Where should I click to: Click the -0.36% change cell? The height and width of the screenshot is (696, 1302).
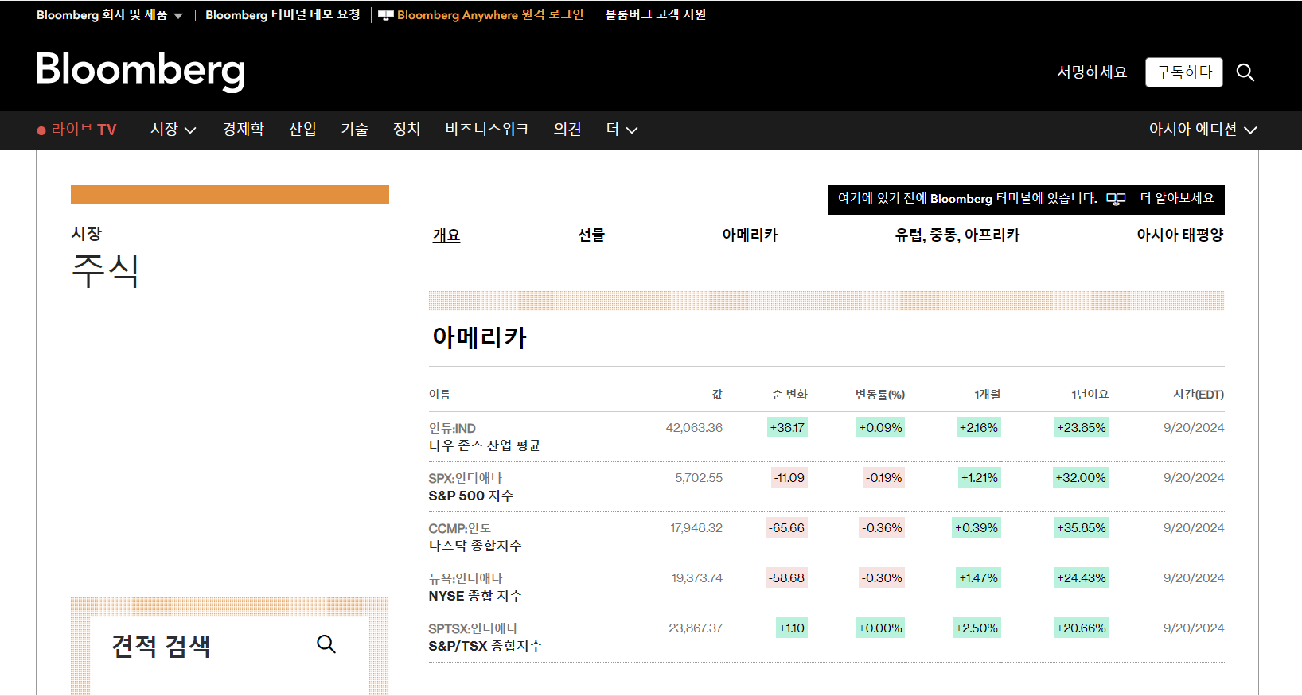(882, 528)
